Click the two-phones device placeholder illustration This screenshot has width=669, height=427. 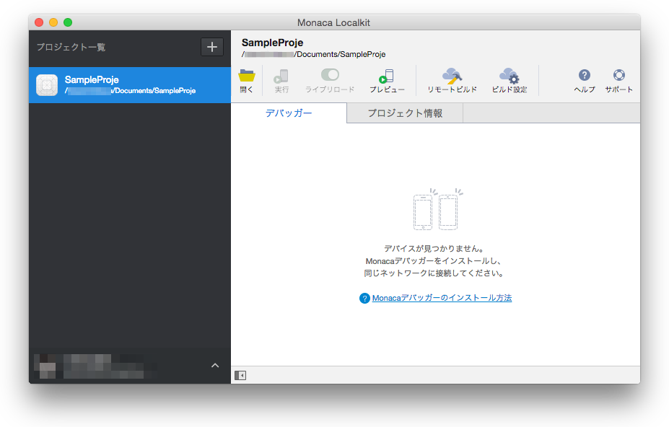pos(437,211)
